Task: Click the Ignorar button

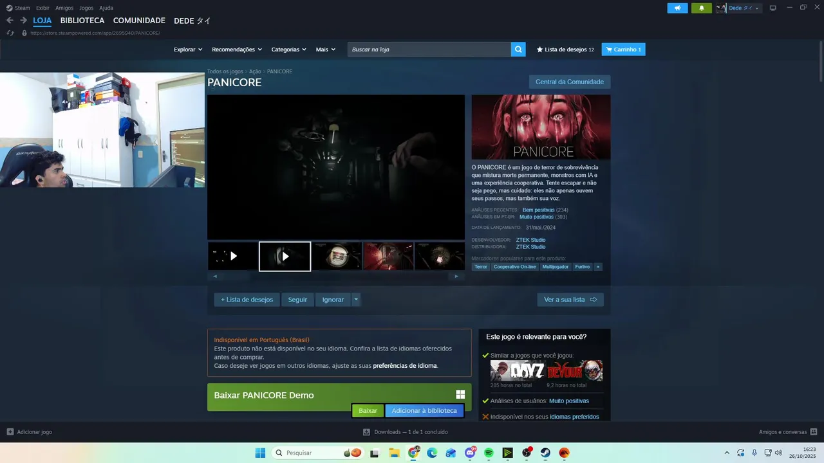Action: pyautogui.click(x=333, y=300)
